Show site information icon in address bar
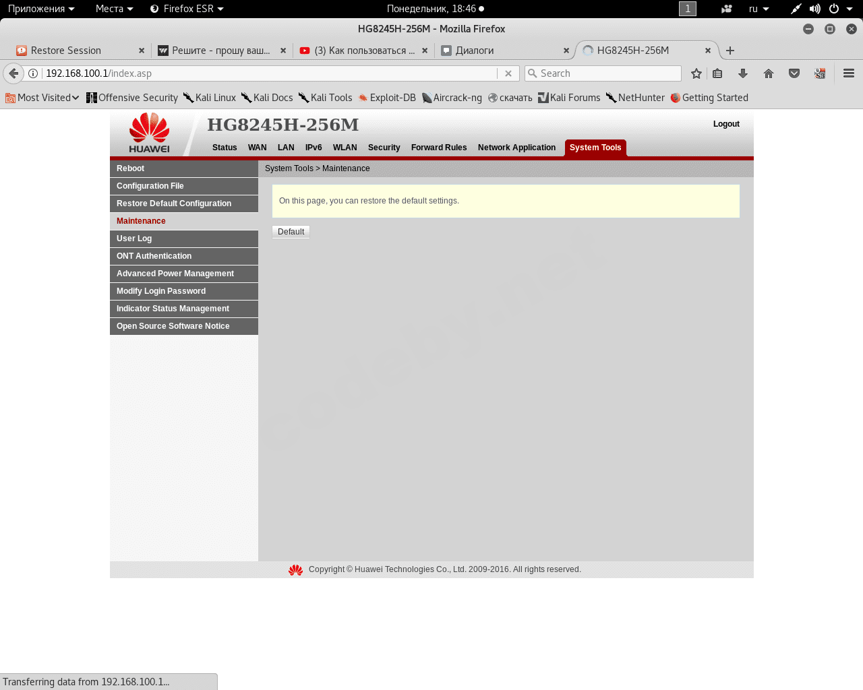Image resolution: width=863 pixels, height=690 pixels. pos(33,73)
